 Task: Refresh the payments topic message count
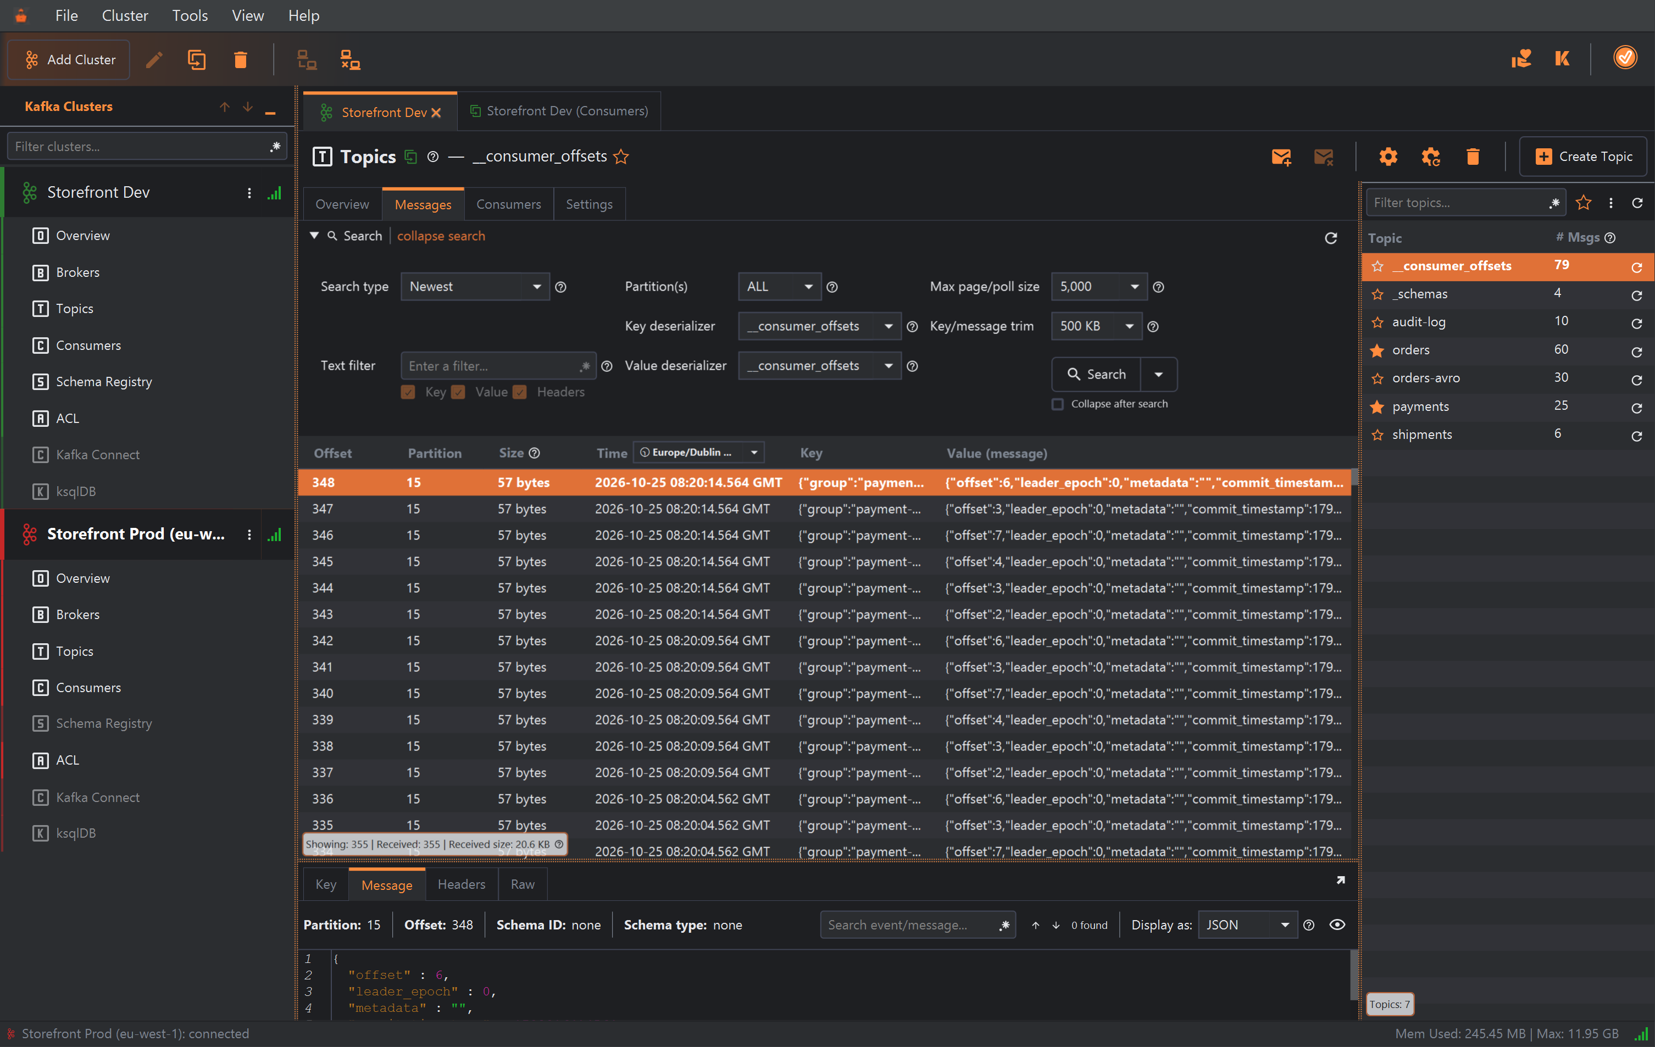tap(1636, 408)
